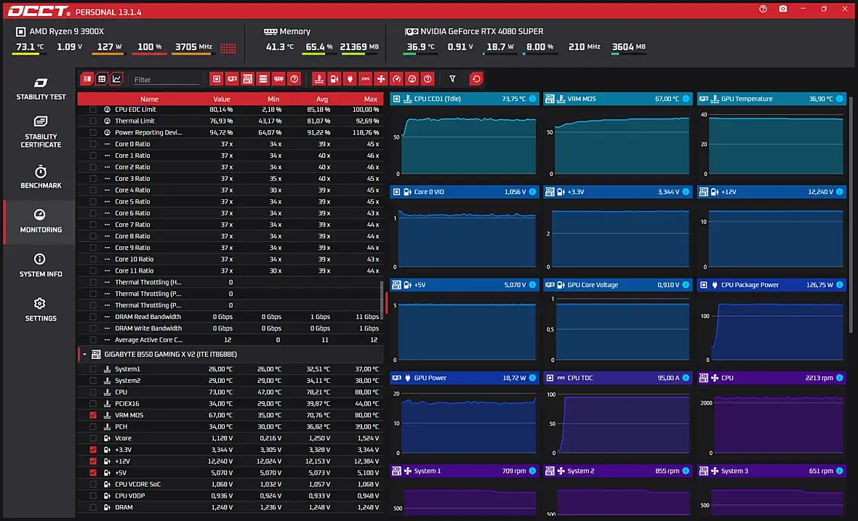Open info for CPU TDC graph
858x521 pixels.
point(686,378)
